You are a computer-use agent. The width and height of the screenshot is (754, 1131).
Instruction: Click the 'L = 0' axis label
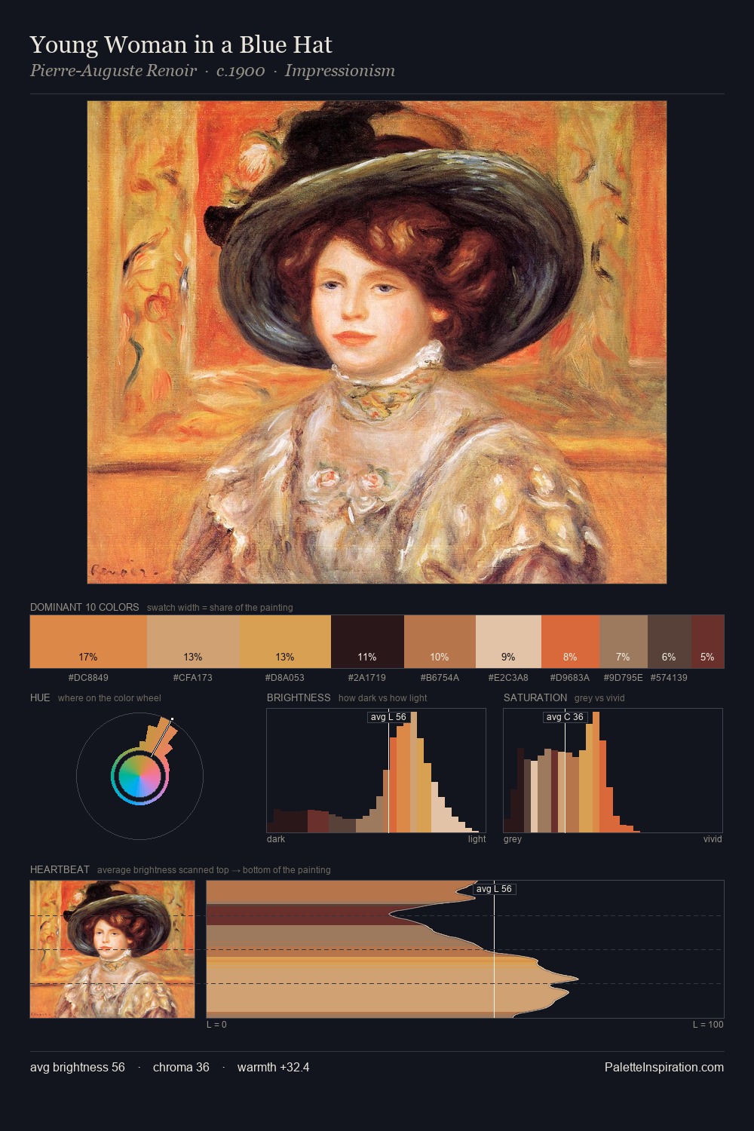click(216, 1025)
